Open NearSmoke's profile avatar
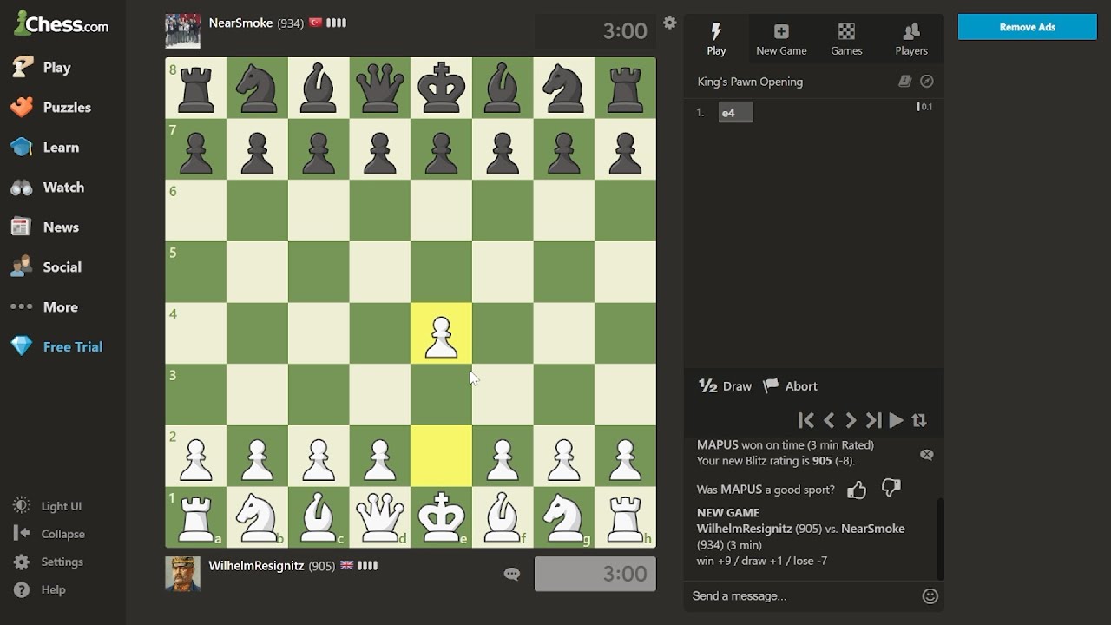 [x=182, y=30]
